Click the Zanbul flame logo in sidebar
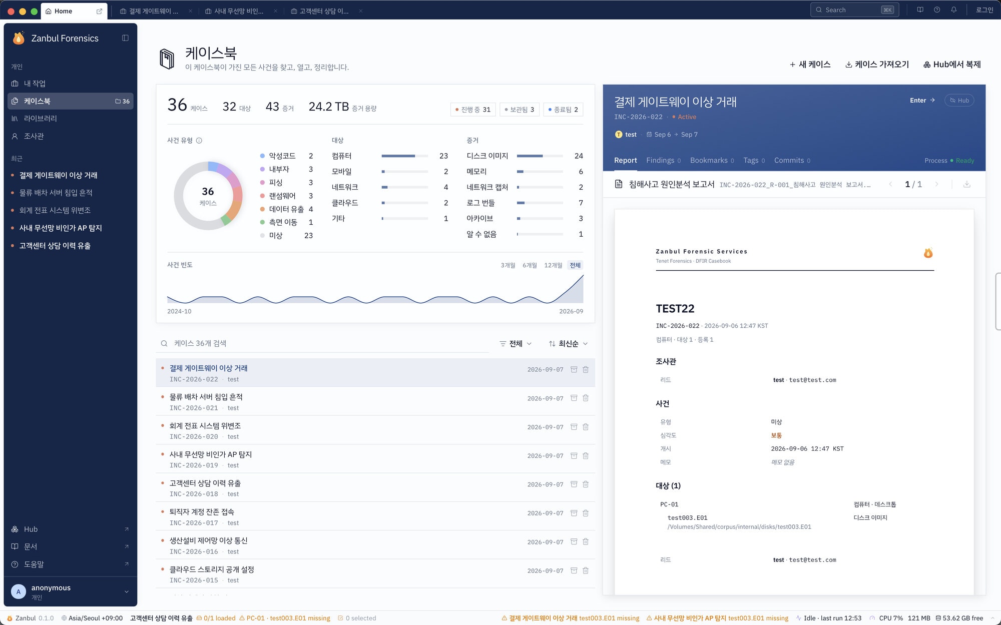This screenshot has height=625, width=1001. click(x=19, y=38)
